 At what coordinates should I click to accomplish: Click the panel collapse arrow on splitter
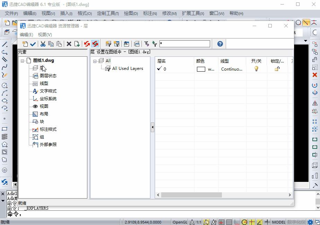[153, 128]
